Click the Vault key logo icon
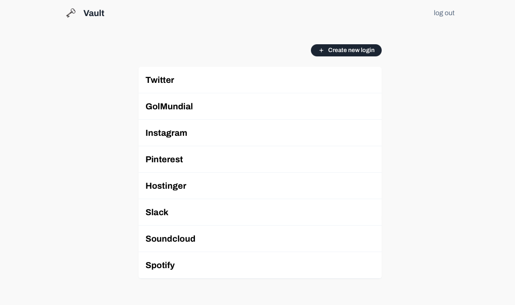The height and width of the screenshot is (305, 515). (71, 13)
